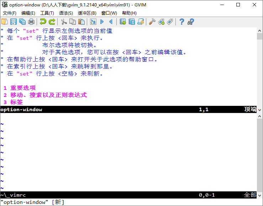Click line 在索引行上按 <回车> 来跳转到那里
The image size is (263, 206).
[x=57, y=66]
